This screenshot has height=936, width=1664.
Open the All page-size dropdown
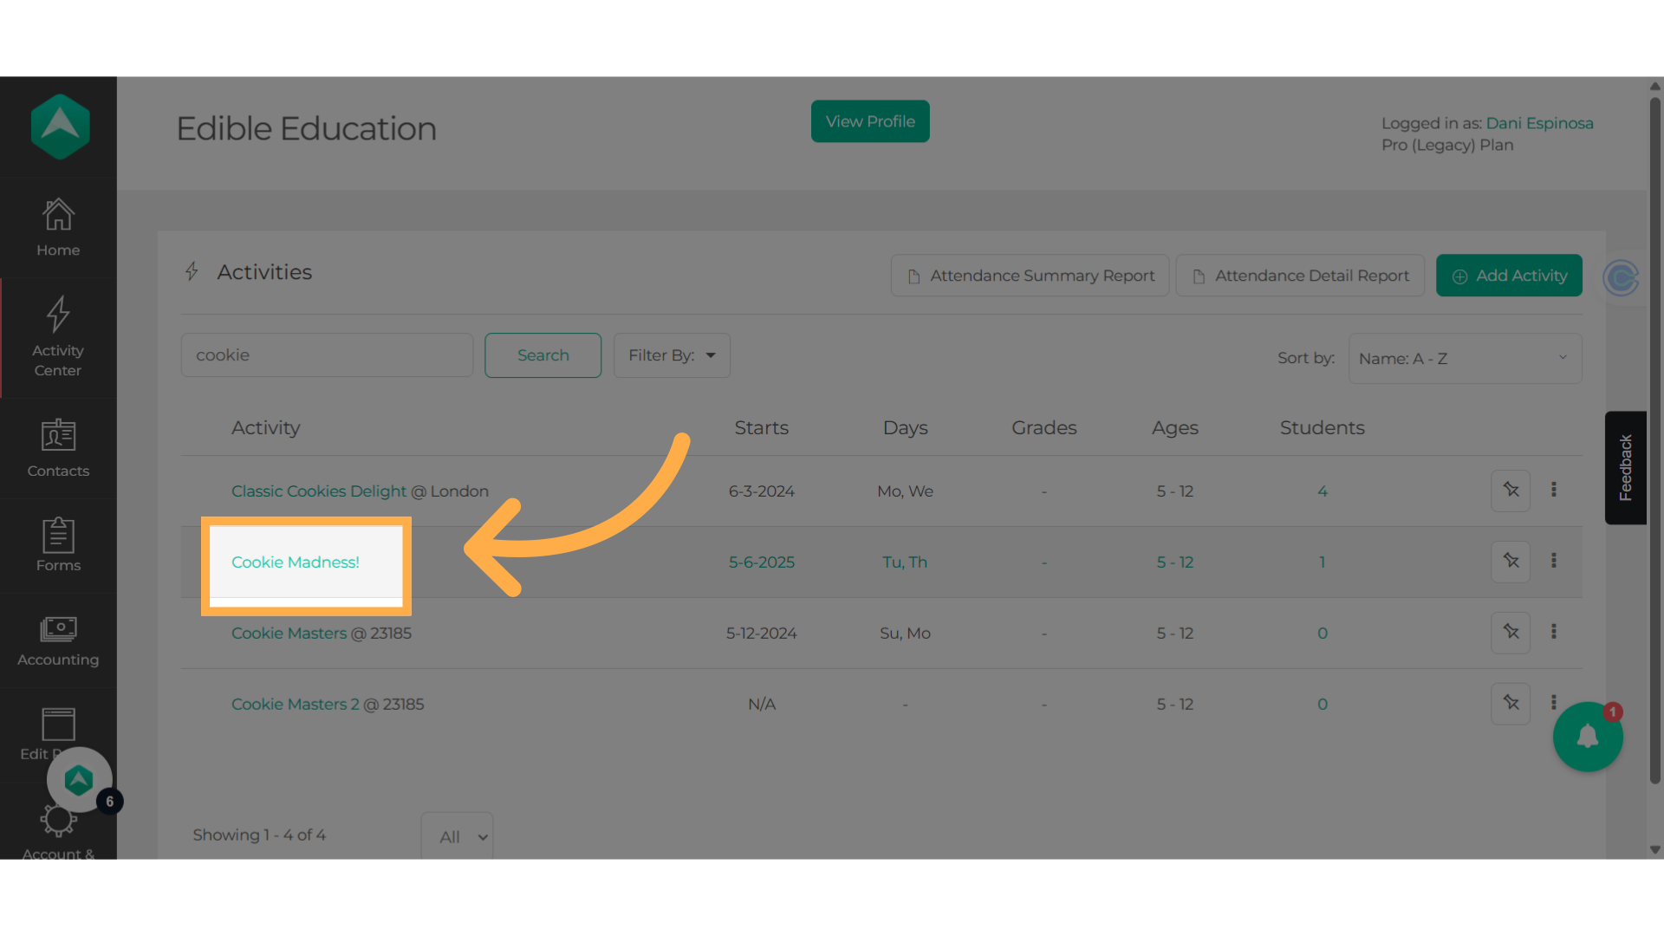(457, 836)
